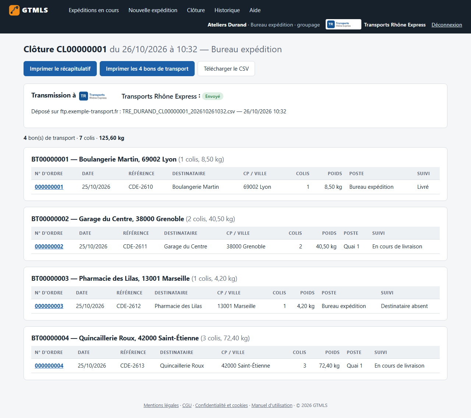
Task: Click the GTMLS orange logo icon
Action: tap(14, 10)
